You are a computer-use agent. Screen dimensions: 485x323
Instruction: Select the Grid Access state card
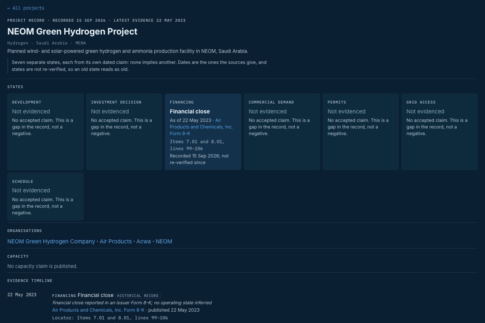pyautogui.click(x=439, y=132)
